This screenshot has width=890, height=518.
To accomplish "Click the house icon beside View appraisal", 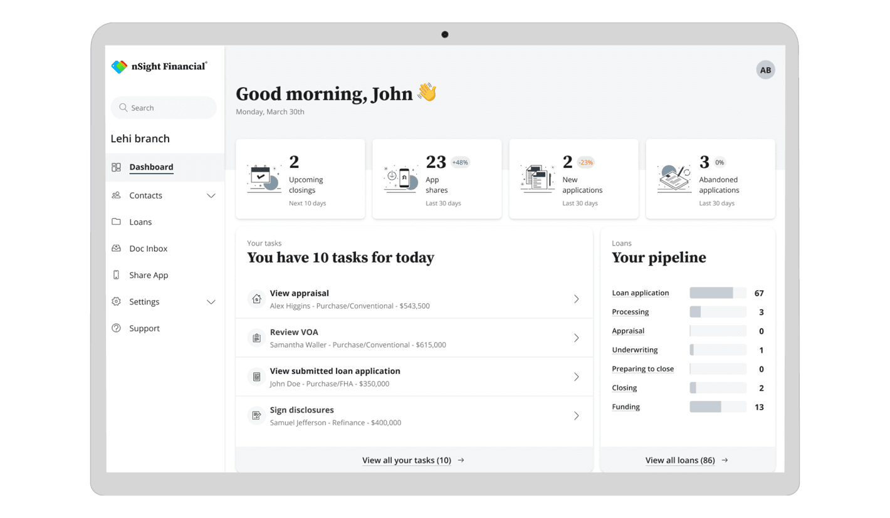I will tap(256, 299).
